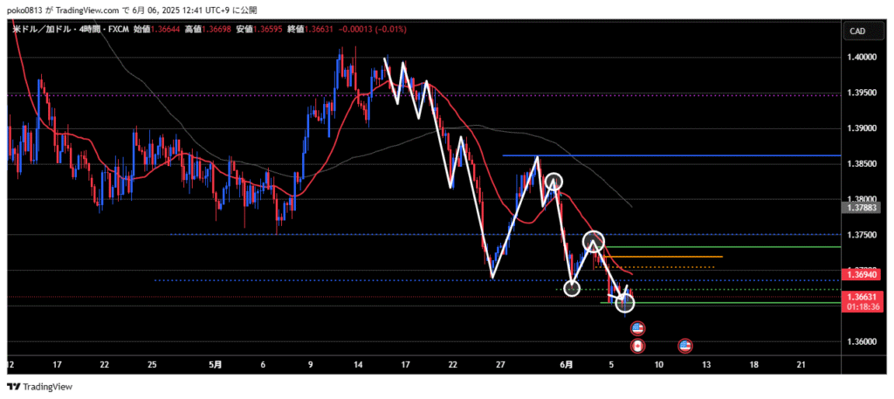Click the red 1.36940 price label
The height and width of the screenshot is (399, 894).
click(858, 274)
